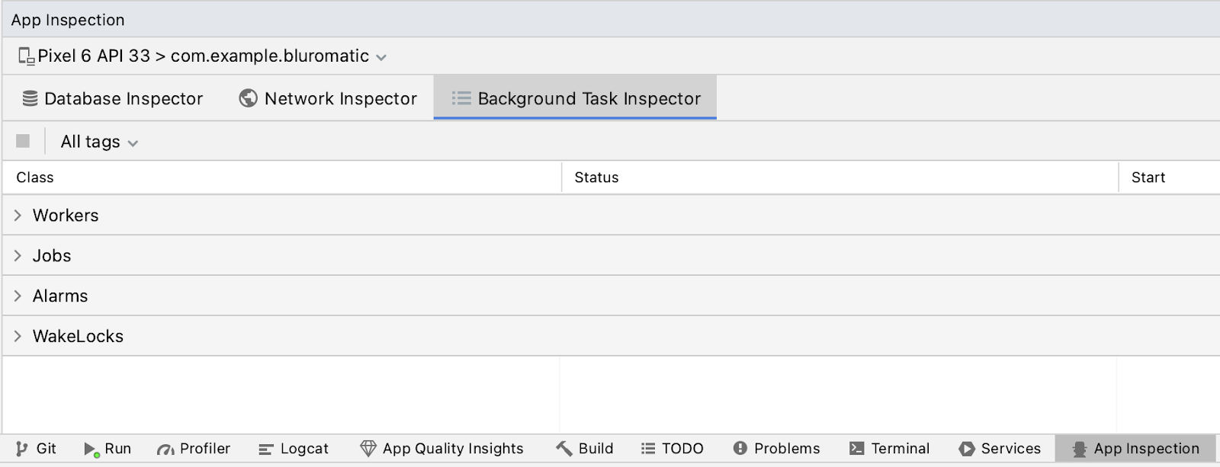Switch to the Network Inspector tab
Viewport: 1220px width, 467px height.
click(x=328, y=99)
